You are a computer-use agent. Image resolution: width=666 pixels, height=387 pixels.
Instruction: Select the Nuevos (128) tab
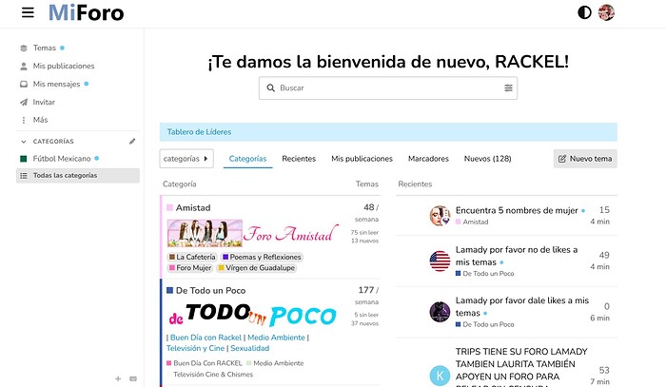tap(487, 159)
